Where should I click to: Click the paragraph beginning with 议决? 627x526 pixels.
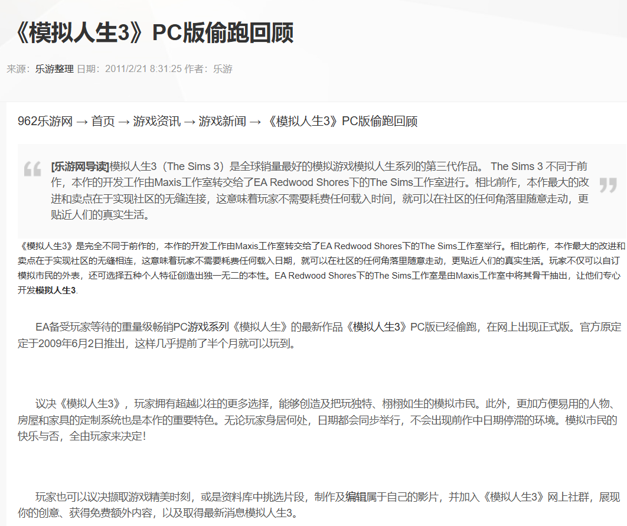(x=318, y=420)
